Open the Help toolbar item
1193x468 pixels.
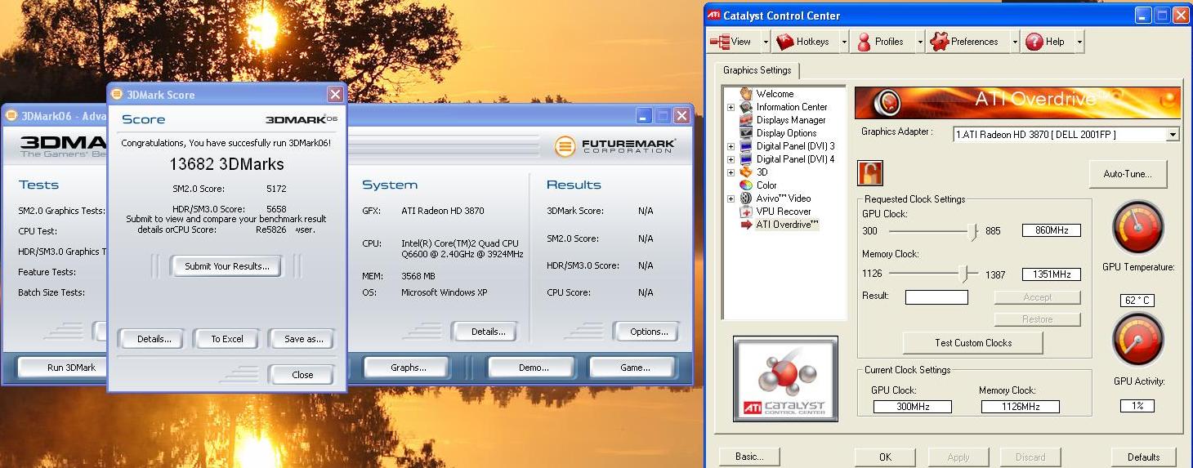(1046, 42)
